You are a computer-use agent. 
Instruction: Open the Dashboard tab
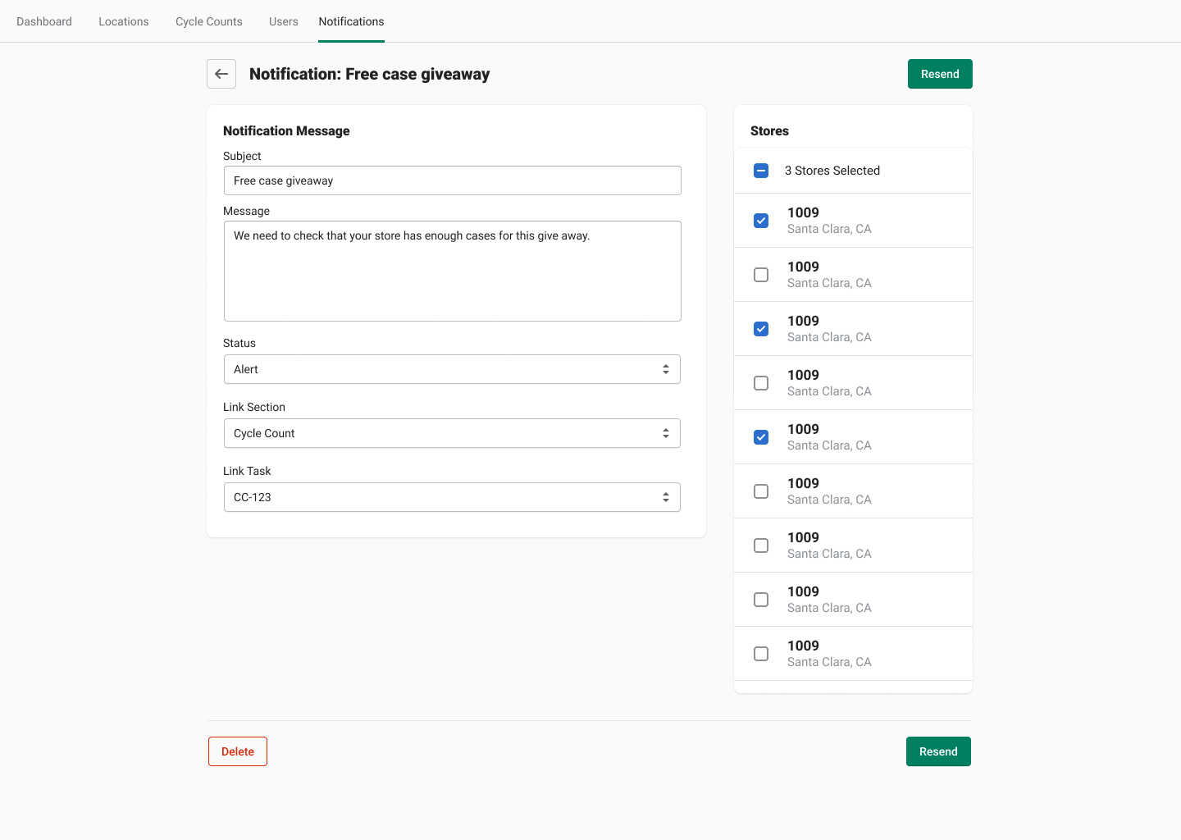click(44, 21)
